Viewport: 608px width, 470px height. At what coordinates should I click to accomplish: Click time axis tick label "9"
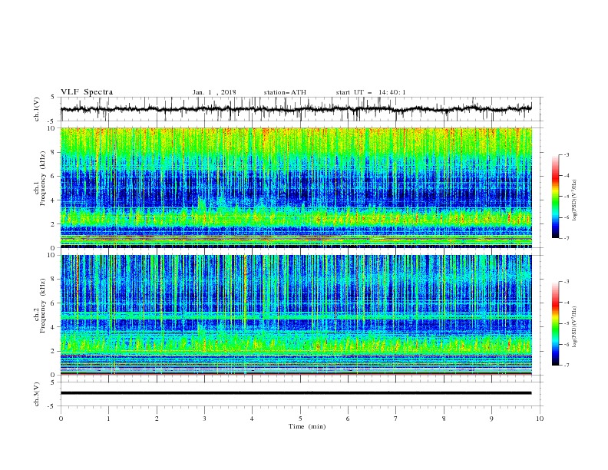491,419
